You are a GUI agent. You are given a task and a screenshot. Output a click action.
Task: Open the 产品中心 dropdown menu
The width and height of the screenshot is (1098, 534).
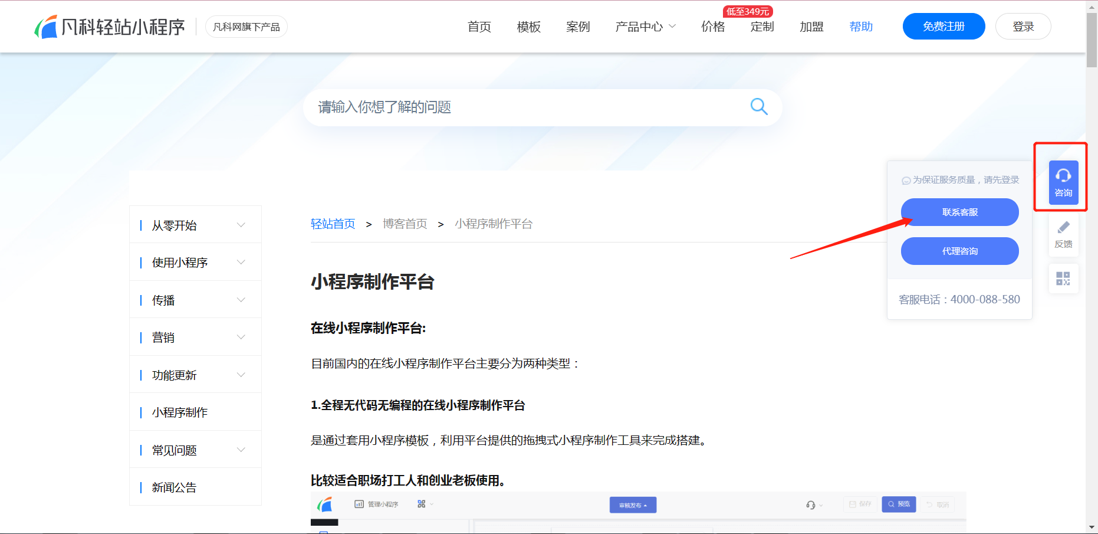click(645, 27)
